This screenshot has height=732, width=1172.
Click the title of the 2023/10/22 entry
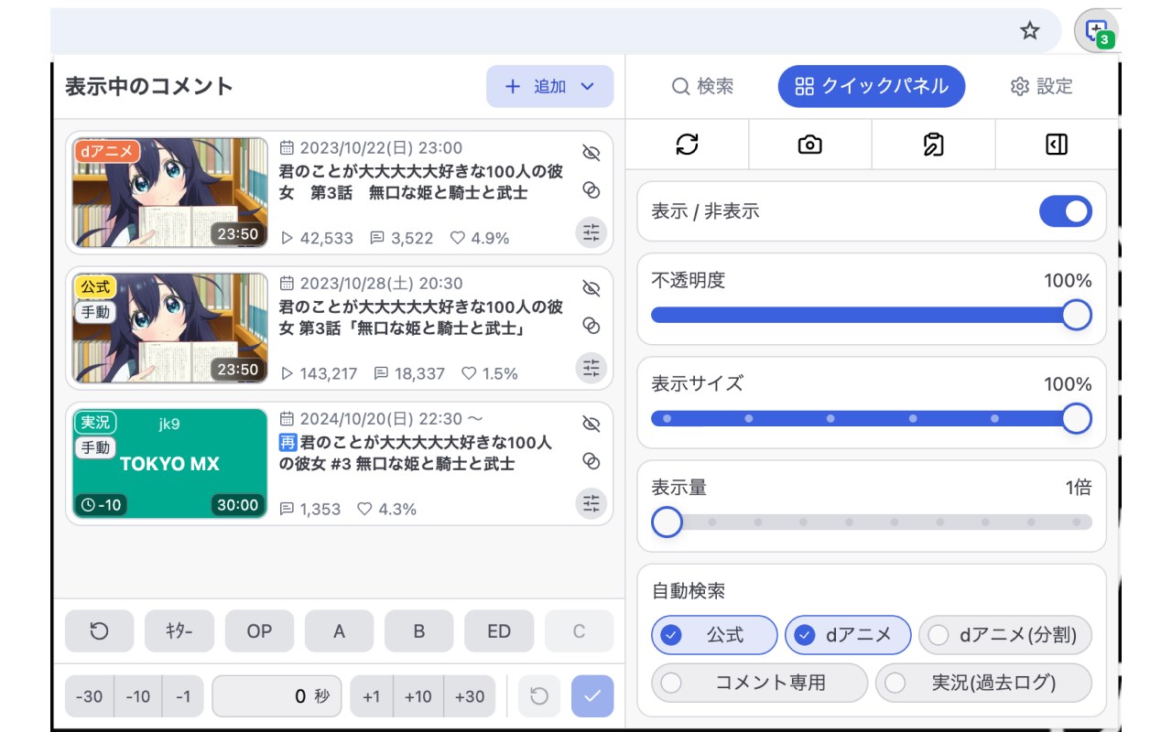pos(421,182)
